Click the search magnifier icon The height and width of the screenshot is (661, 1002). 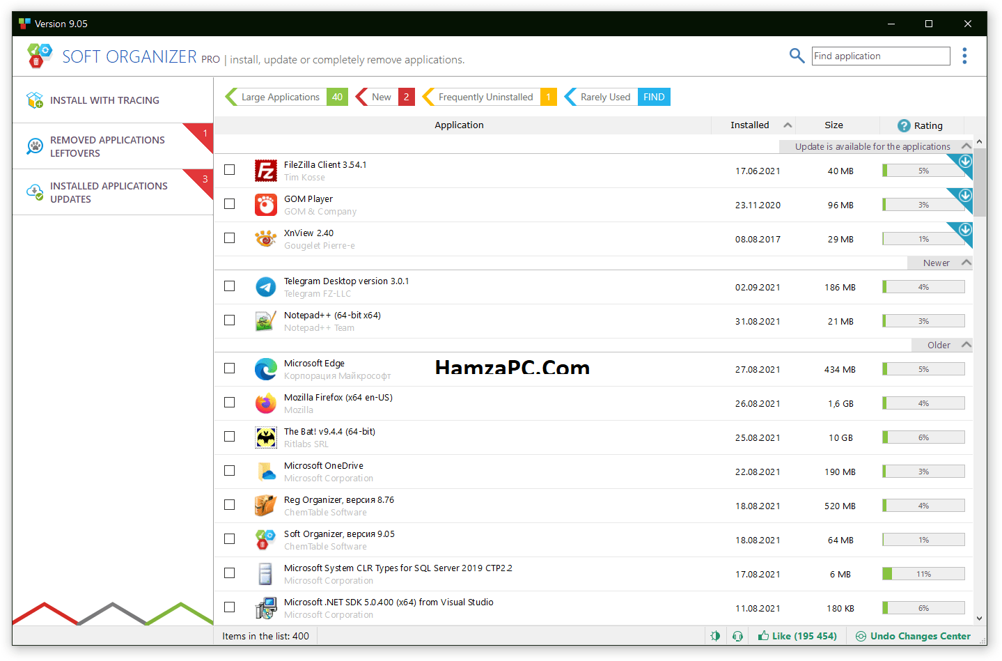pyautogui.click(x=797, y=55)
